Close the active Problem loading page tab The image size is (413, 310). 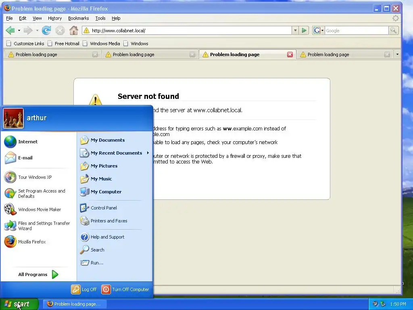[290, 54]
